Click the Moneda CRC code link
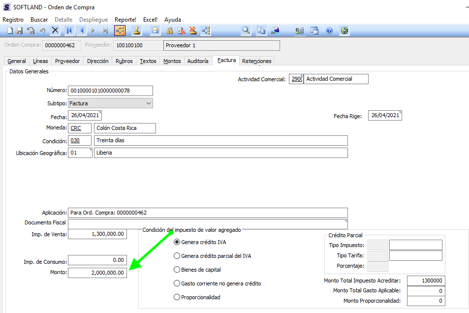This screenshot has width=469, height=313. pos(76,128)
